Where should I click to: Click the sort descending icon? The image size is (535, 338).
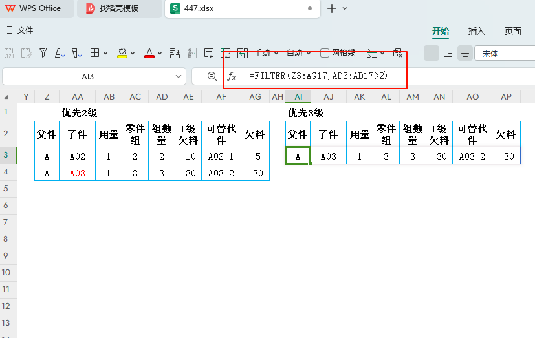77,53
